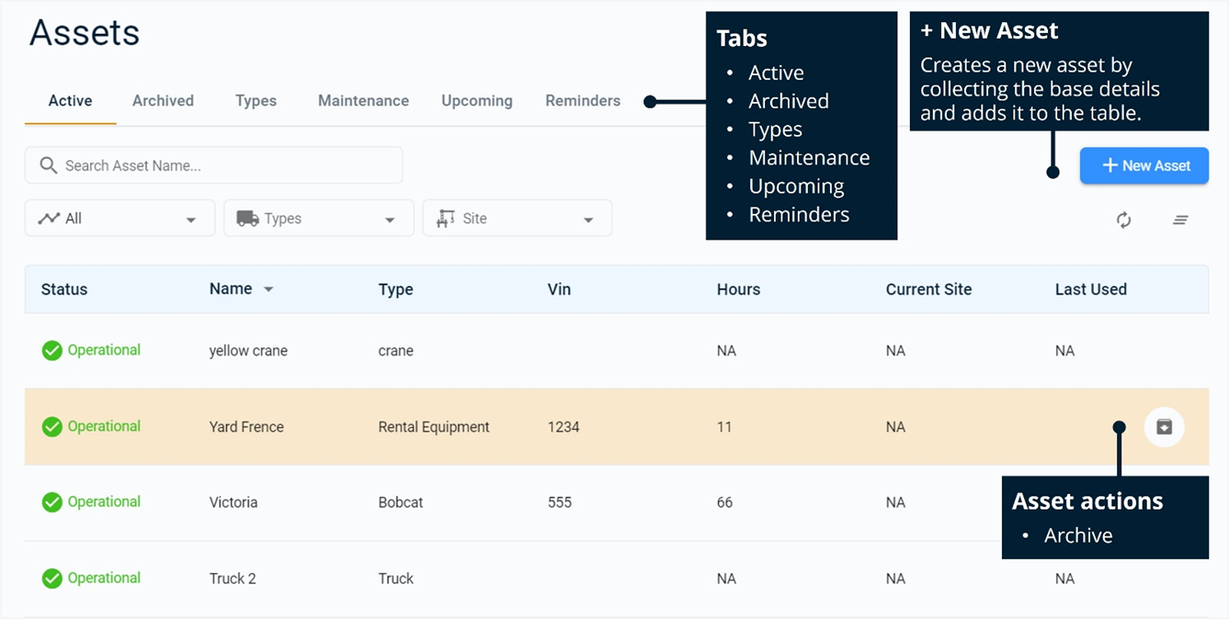
Task: Click the refresh icon above the table
Action: [x=1123, y=219]
